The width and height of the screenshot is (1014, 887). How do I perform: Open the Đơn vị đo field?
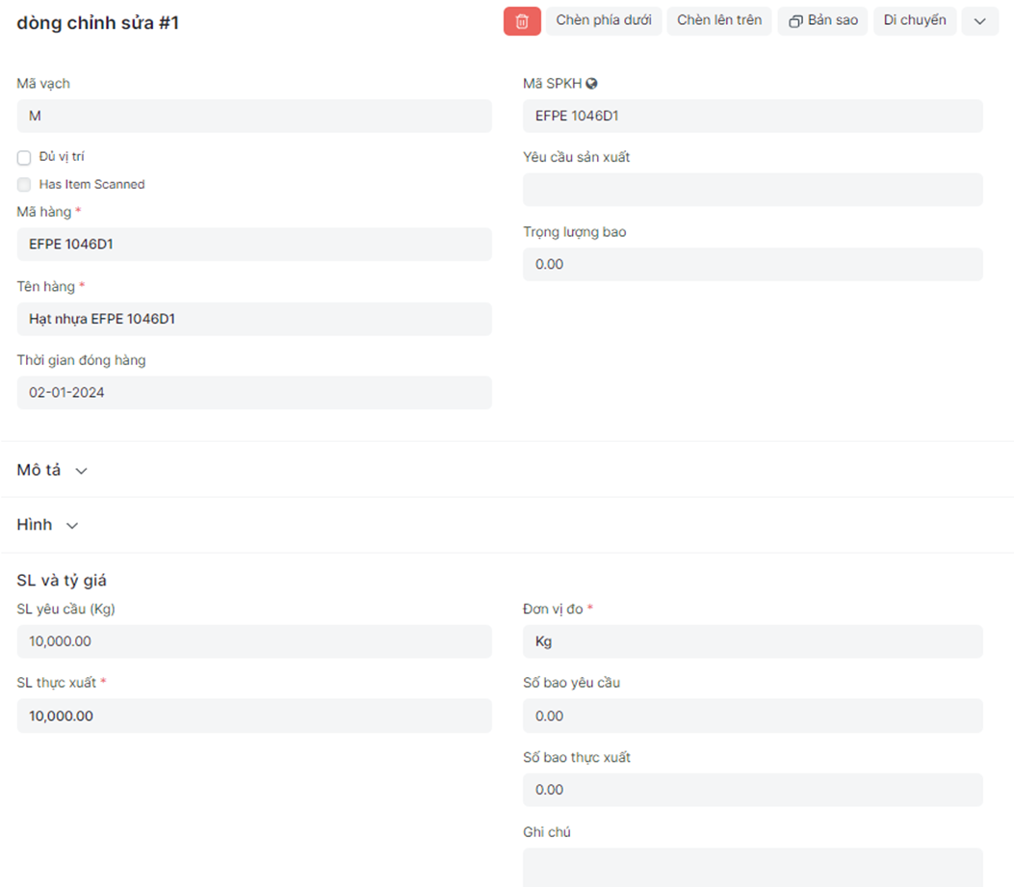tap(752, 641)
